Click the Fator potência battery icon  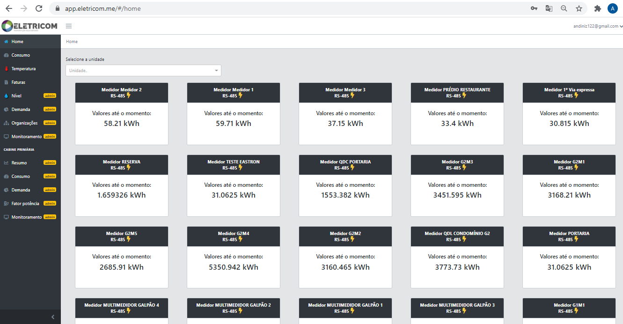click(x=6, y=204)
